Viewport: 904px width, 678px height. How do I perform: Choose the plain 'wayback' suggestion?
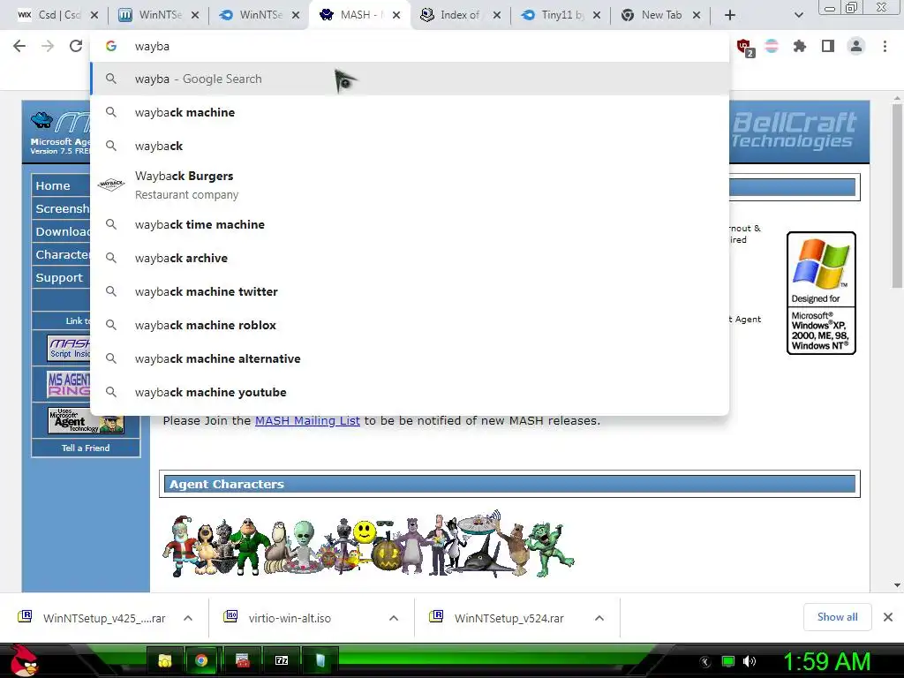410,146
